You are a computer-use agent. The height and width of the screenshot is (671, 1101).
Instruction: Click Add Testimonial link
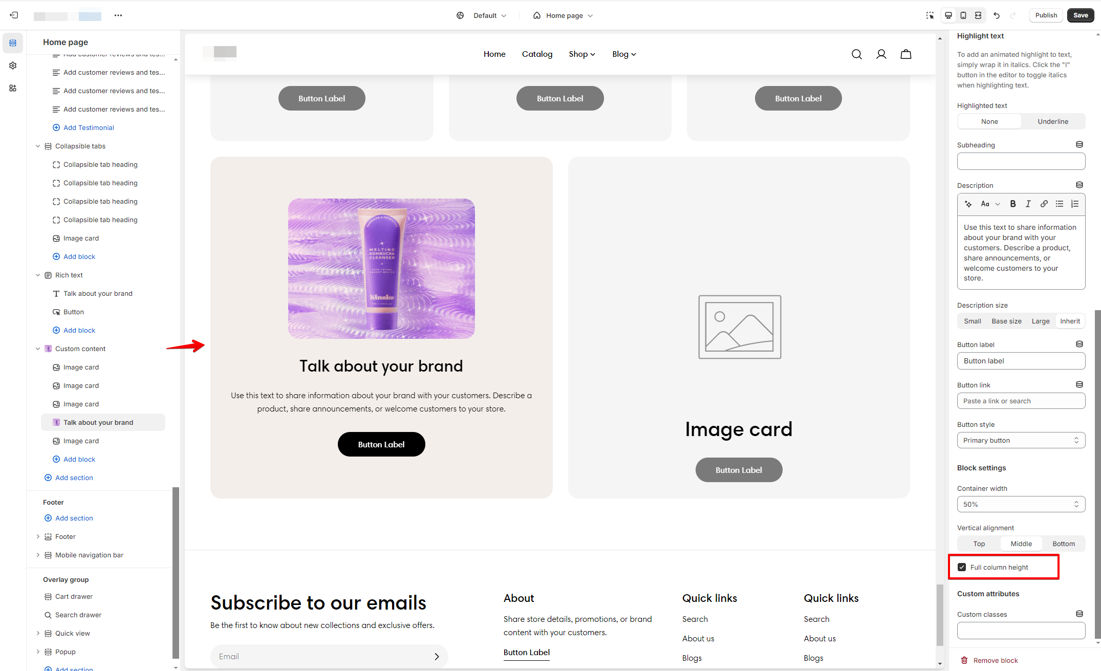[89, 127]
